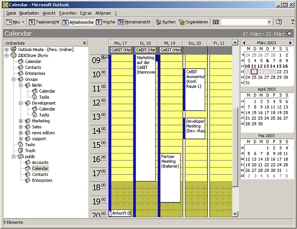The height and width of the screenshot is (229, 297).
Task: Select Contacts folder under ZIDEStore Skyrix
Action: [x=33, y=67]
